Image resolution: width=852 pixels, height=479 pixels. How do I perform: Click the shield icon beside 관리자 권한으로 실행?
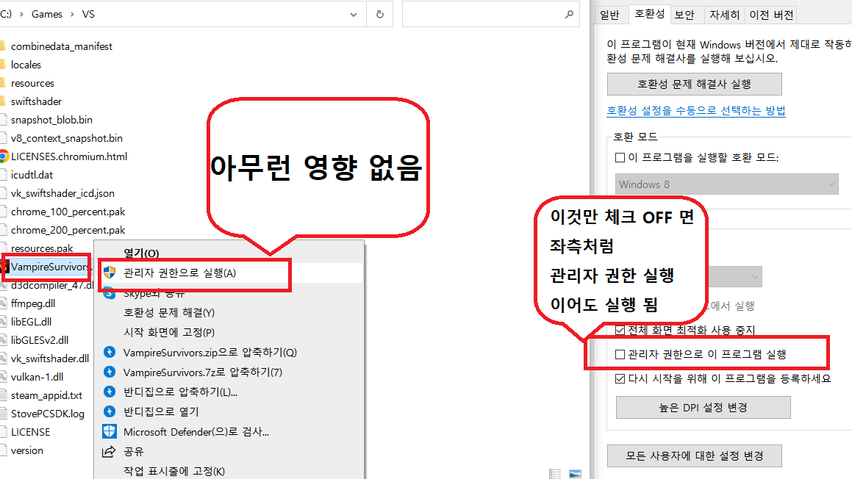click(x=110, y=273)
